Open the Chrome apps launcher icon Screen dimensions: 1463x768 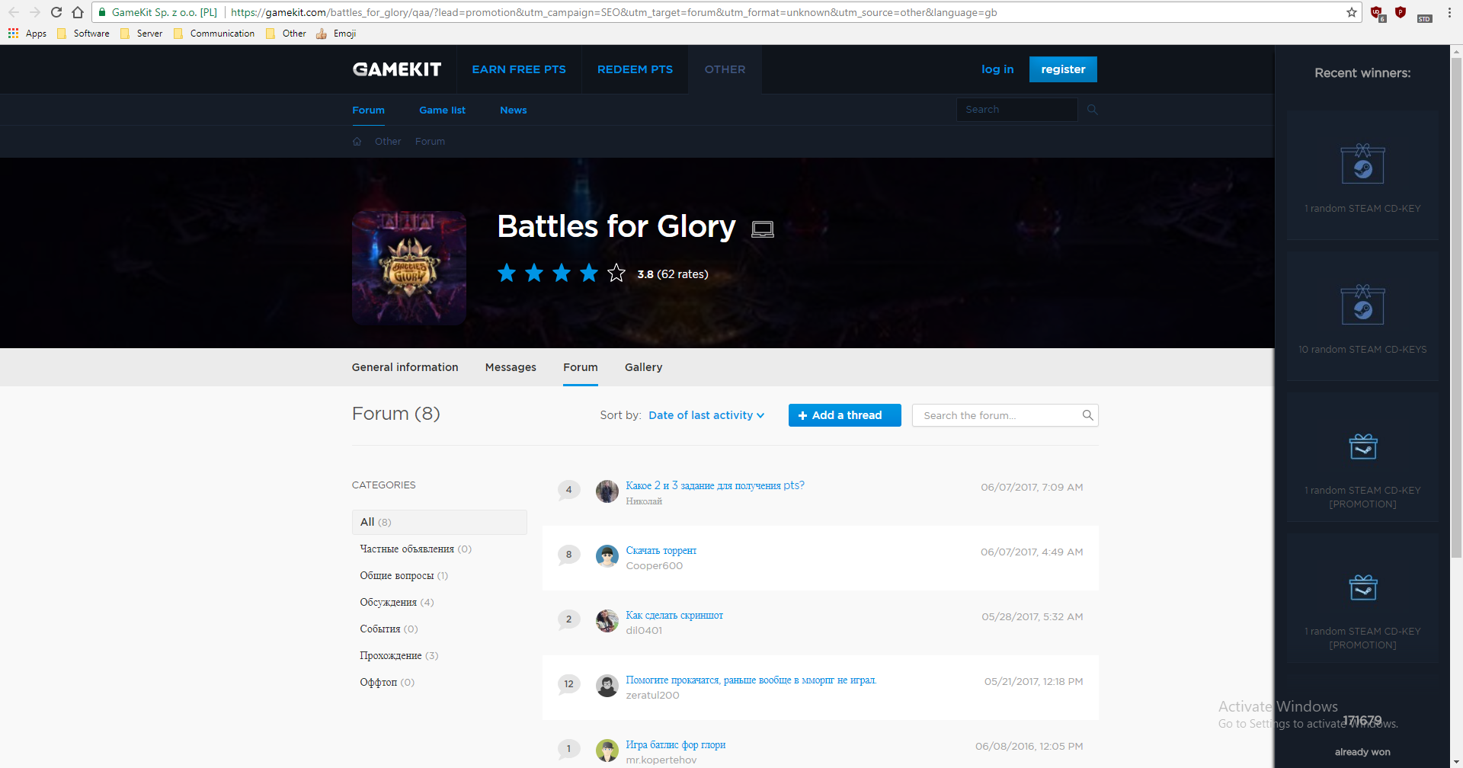(12, 33)
